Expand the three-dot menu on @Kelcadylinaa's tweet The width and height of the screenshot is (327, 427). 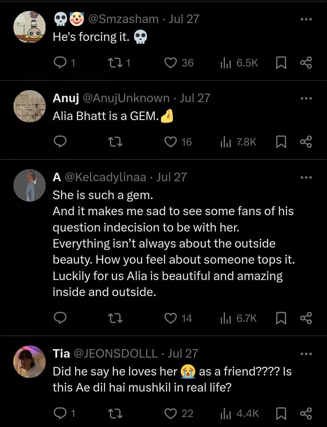[306, 177]
